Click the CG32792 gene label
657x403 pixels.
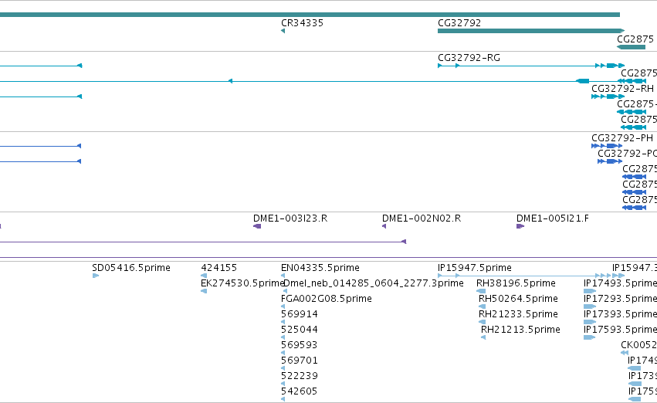[x=459, y=23]
